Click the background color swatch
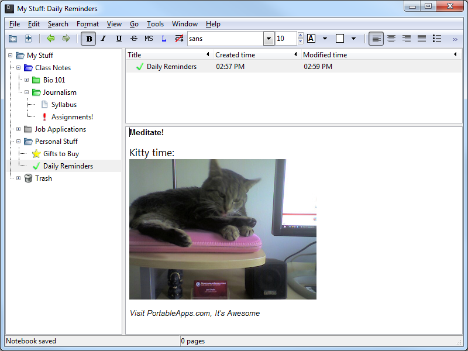468x351 pixels. tap(340, 39)
